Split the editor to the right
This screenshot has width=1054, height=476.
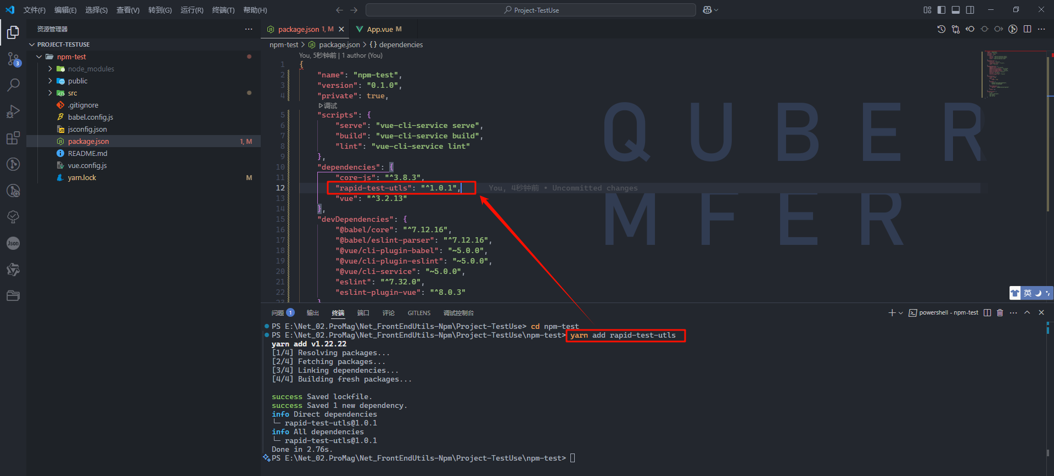[x=1027, y=29]
